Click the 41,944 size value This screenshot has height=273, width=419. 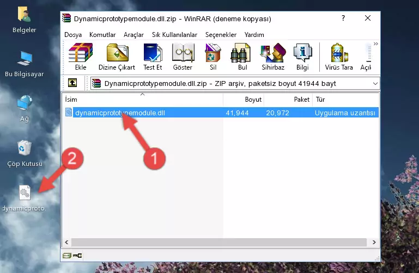tap(237, 113)
